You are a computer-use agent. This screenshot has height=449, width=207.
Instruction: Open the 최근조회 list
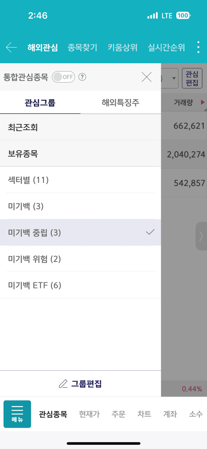[x=80, y=127]
